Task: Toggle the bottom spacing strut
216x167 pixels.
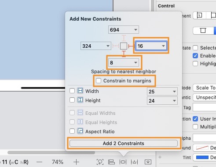Action: [x=124, y=54]
